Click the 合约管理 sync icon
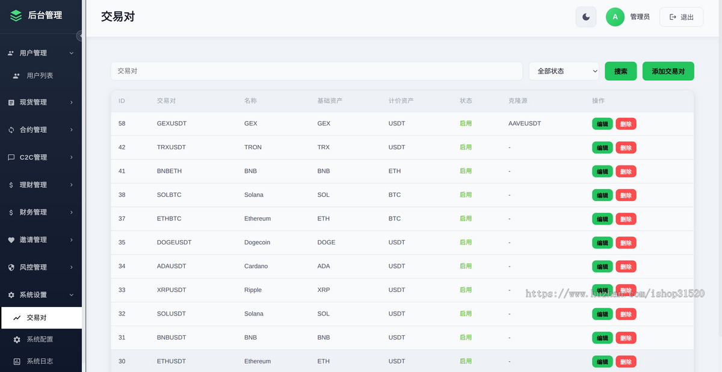The width and height of the screenshot is (722, 372). [x=11, y=129]
